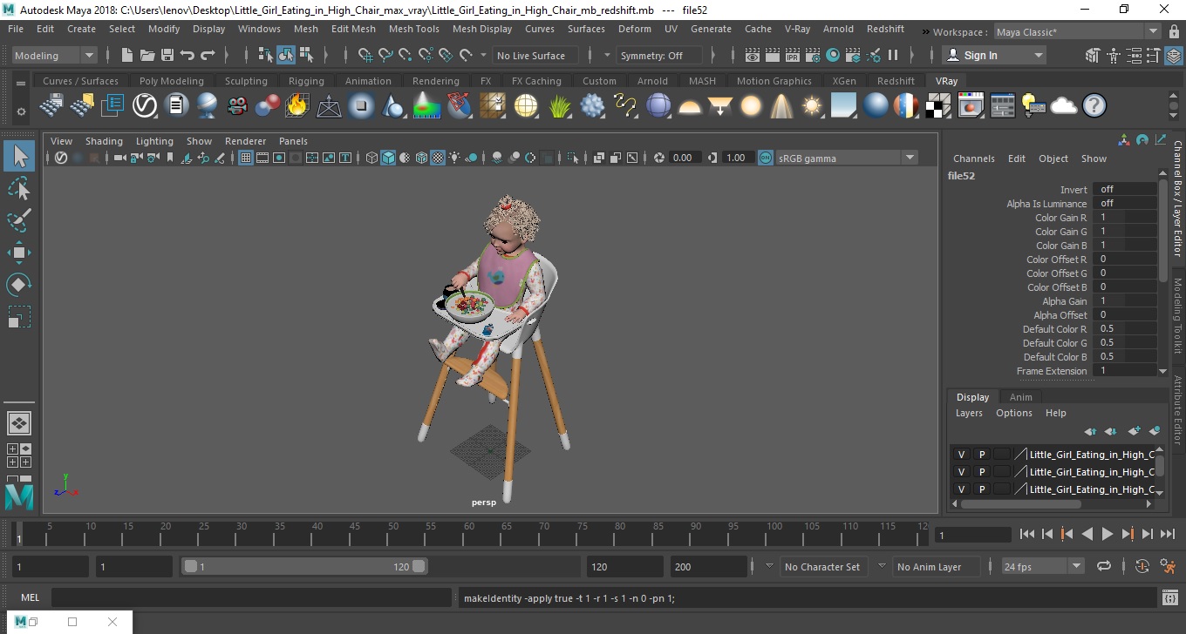Open the sRGB gamma view transform dropdown
Screen dimensions: 1186x634
tap(847, 158)
